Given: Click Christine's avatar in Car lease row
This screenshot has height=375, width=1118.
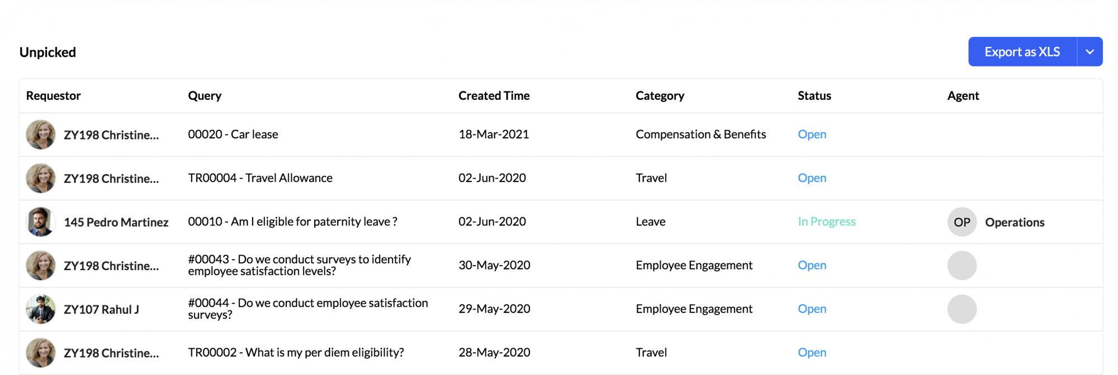Looking at the screenshot, I should point(41,134).
